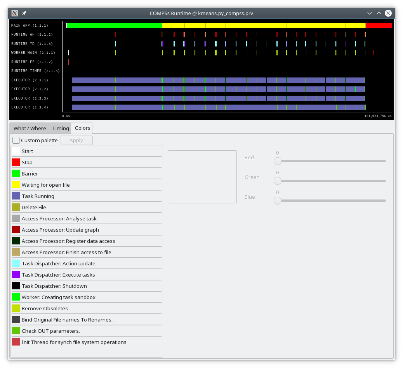
Task: Toggle the pin window icon
Action: click(x=24, y=13)
